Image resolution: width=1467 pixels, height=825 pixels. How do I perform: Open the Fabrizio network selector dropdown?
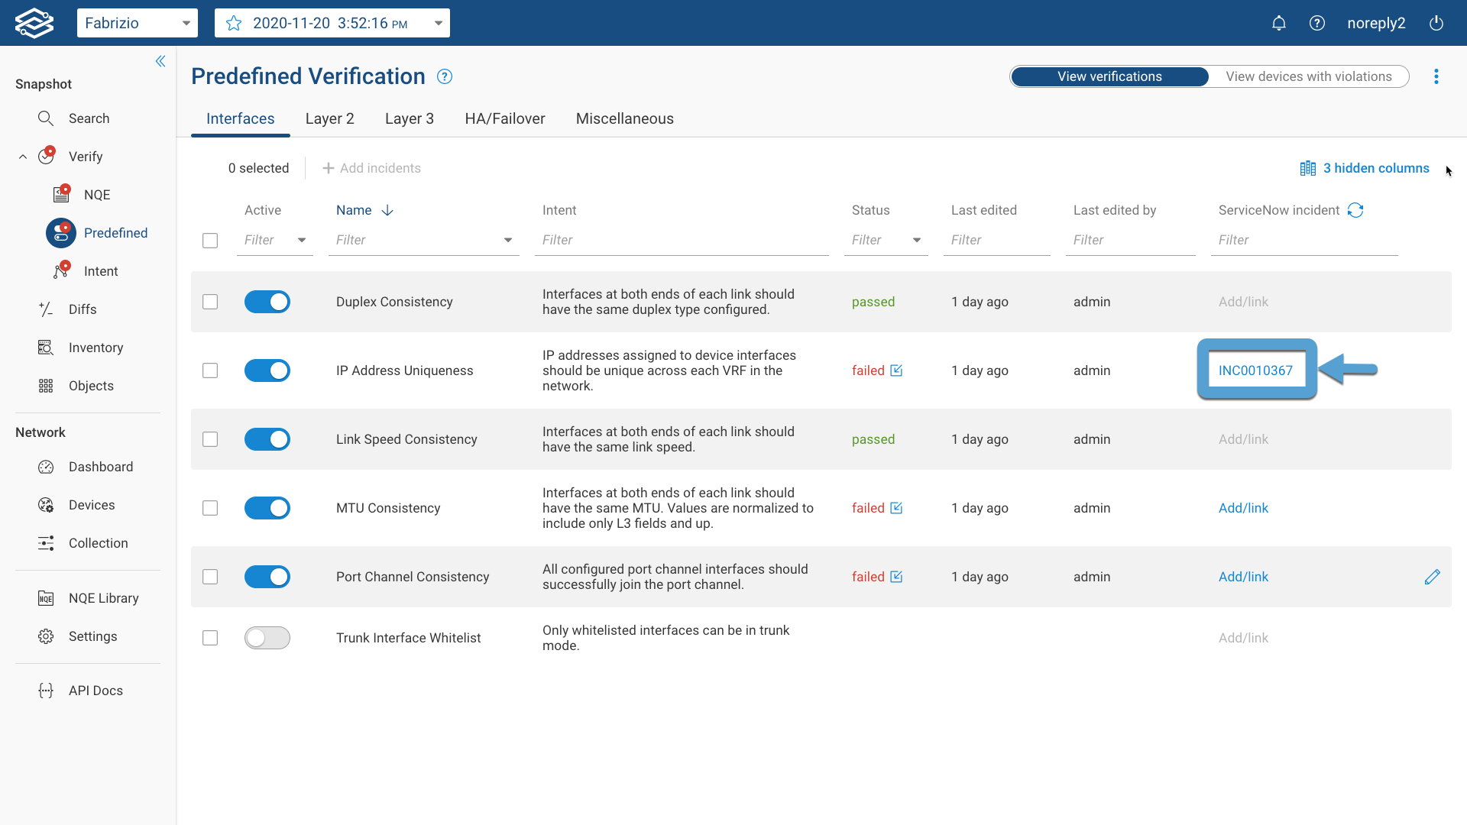click(186, 23)
